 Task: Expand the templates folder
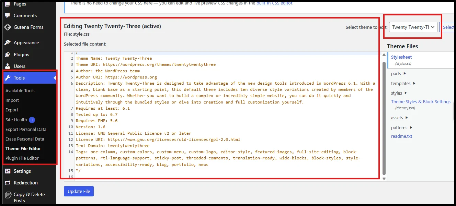[403, 83]
